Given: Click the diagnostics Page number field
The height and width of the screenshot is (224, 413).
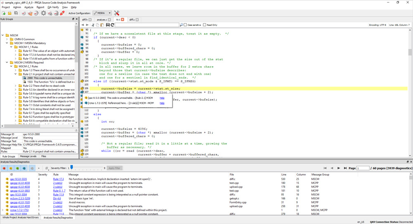Looking at the screenshot, I should tap(363, 168).
